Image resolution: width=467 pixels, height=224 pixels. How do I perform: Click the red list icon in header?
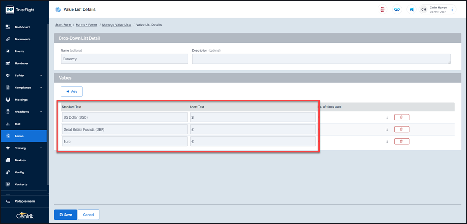tap(382, 9)
